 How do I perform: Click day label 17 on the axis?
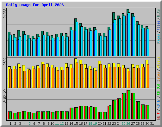(85, 124)
